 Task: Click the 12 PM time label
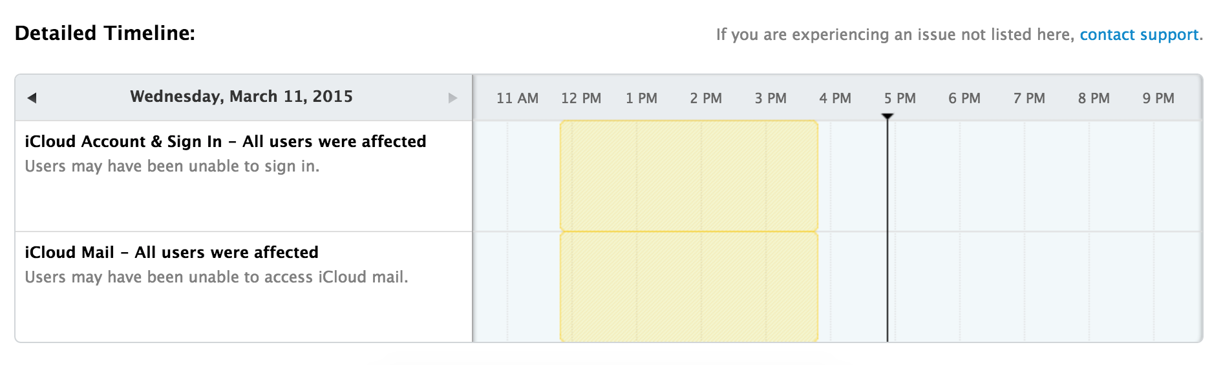tap(581, 99)
